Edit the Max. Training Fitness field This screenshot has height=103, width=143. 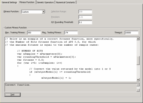click(34, 33)
